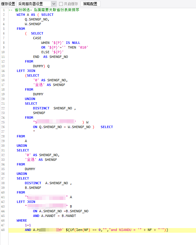Click the 策略配置 button
Screen dimensions: 196x245
[90, 4]
